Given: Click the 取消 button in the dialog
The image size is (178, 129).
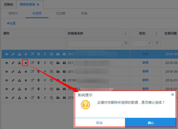Looking at the screenshot, I should tap(99, 123).
